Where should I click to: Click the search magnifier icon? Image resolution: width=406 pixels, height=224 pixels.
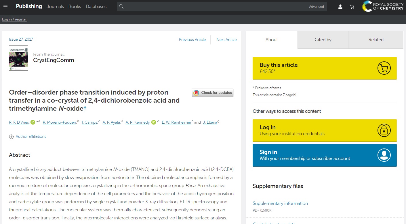pyautogui.click(x=121, y=7)
